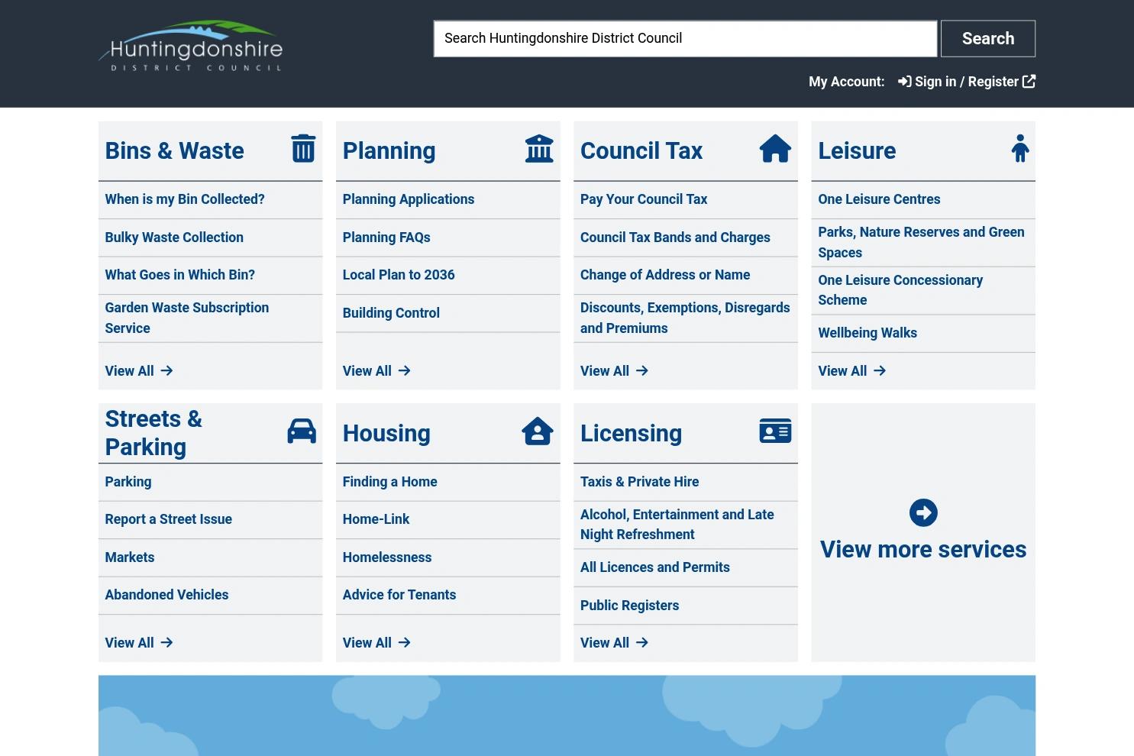Open Advice for Tenants

(x=399, y=595)
